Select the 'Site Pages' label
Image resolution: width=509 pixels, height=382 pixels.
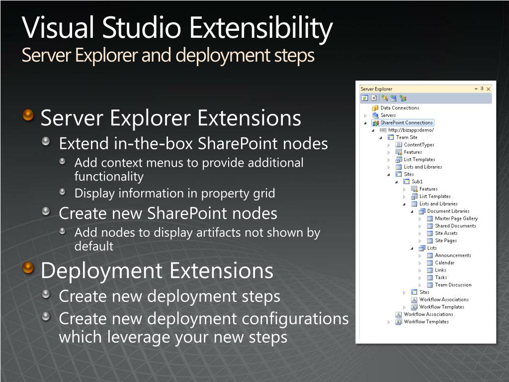[446, 241]
